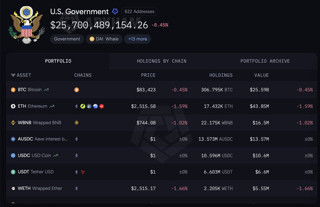Click the Tether USD asset name
The width and height of the screenshot is (320, 207).
click(x=42, y=172)
